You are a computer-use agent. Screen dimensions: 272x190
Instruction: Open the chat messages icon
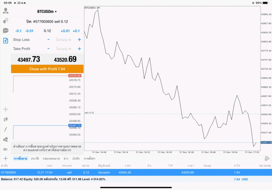click(x=6, y=31)
